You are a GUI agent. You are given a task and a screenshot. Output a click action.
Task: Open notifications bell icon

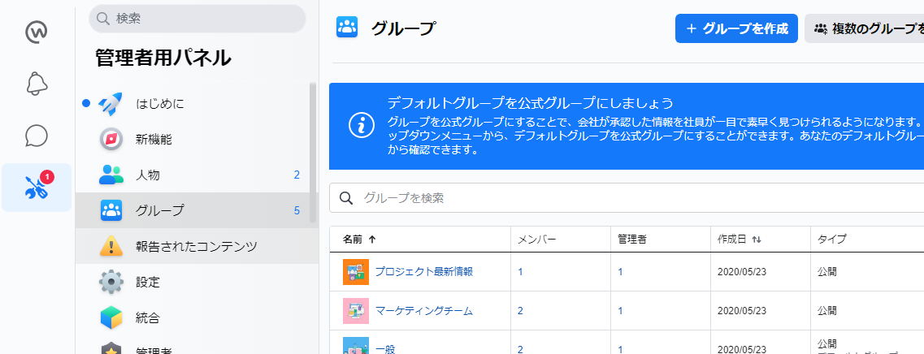click(x=37, y=83)
